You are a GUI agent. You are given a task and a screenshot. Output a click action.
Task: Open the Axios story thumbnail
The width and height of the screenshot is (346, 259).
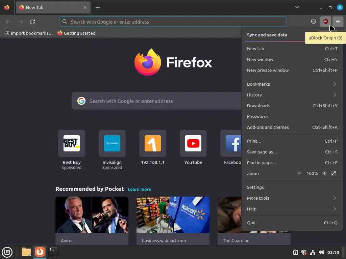click(92, 215)
